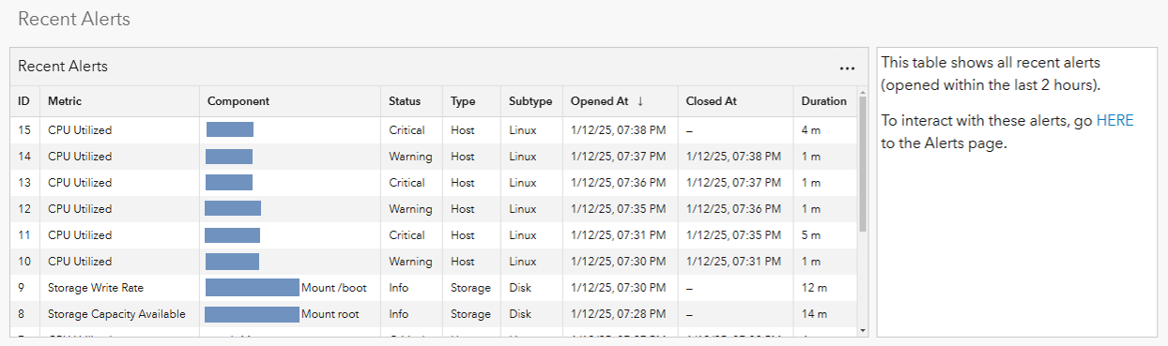Click the Opened At sort arrow
Image resolution: width=1168 pixels, height=346 pixels.
pos(640,101)
